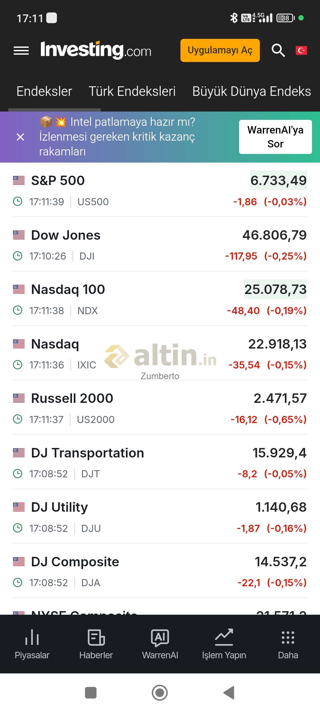
Task: Select the Büyük Dünya Endeks tab
Action: click(x=251, y=91)
